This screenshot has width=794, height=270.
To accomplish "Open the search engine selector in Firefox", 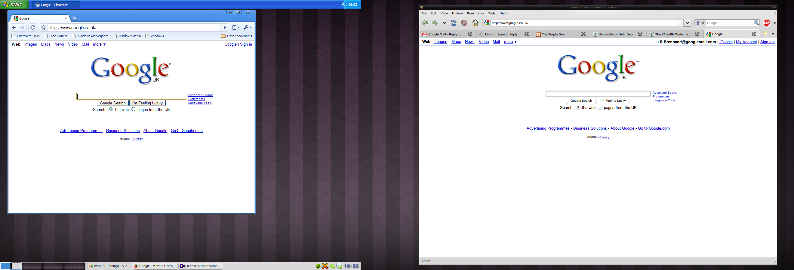I will tap(700, 23).
